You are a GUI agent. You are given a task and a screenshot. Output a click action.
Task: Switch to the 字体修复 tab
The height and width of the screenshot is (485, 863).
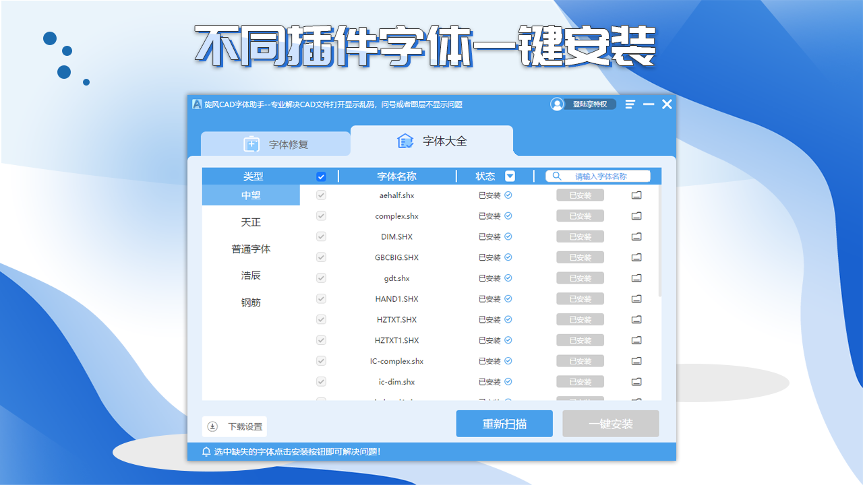tap(275, 144)
